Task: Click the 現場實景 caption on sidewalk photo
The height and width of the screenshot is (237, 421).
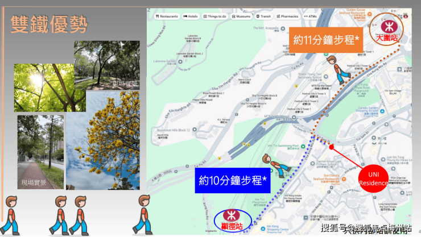Action: [x=34, y=182]
